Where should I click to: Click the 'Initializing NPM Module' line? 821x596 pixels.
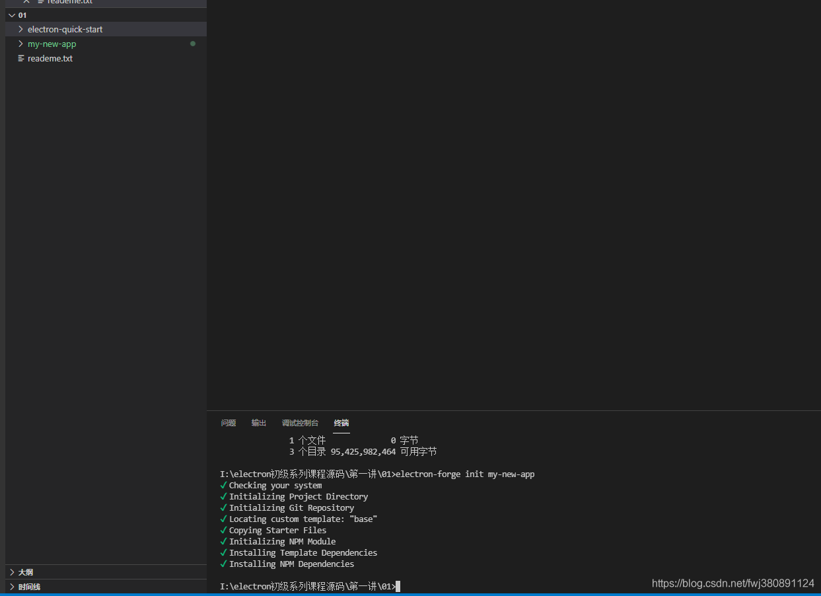pos(282,541)
